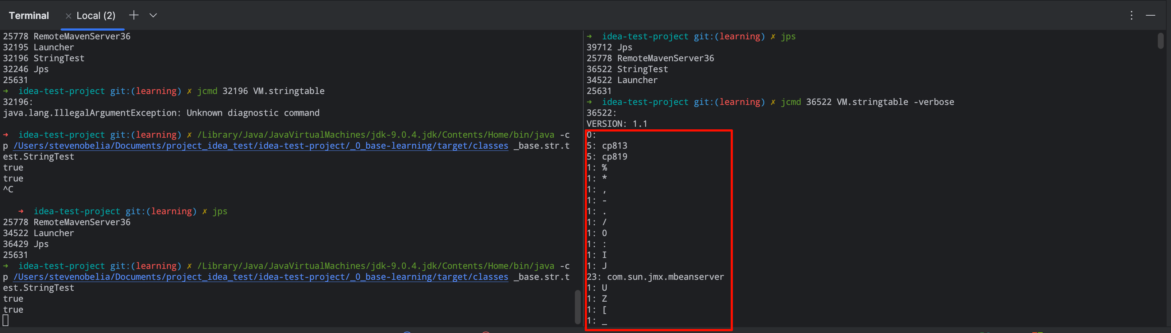Open the classes path link in first java command
Screen dimensions: 1171x333
point(260,146)
